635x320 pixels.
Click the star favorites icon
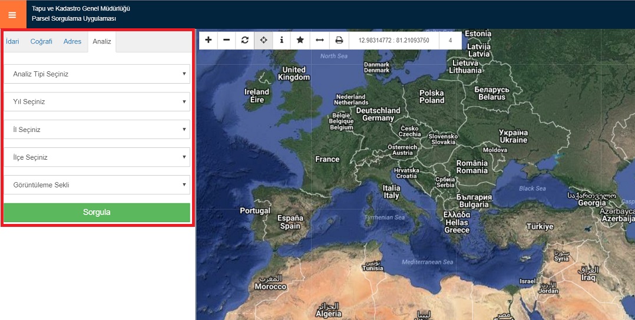pyautogui.click(x=300, y=40)
